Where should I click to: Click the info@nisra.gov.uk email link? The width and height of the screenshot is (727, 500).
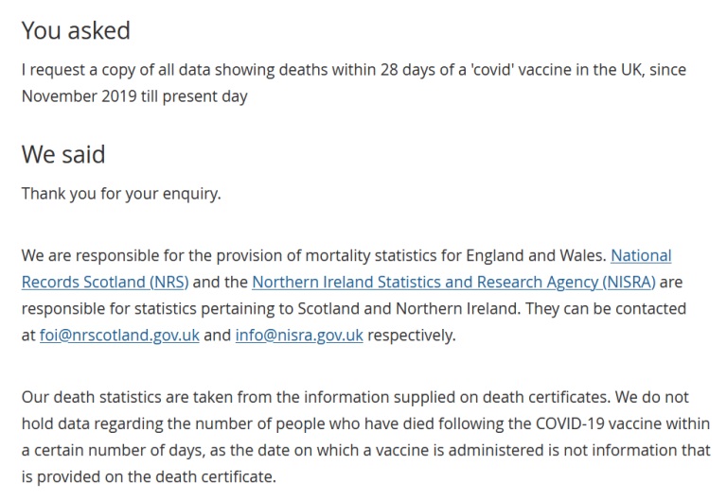[299, 336]
